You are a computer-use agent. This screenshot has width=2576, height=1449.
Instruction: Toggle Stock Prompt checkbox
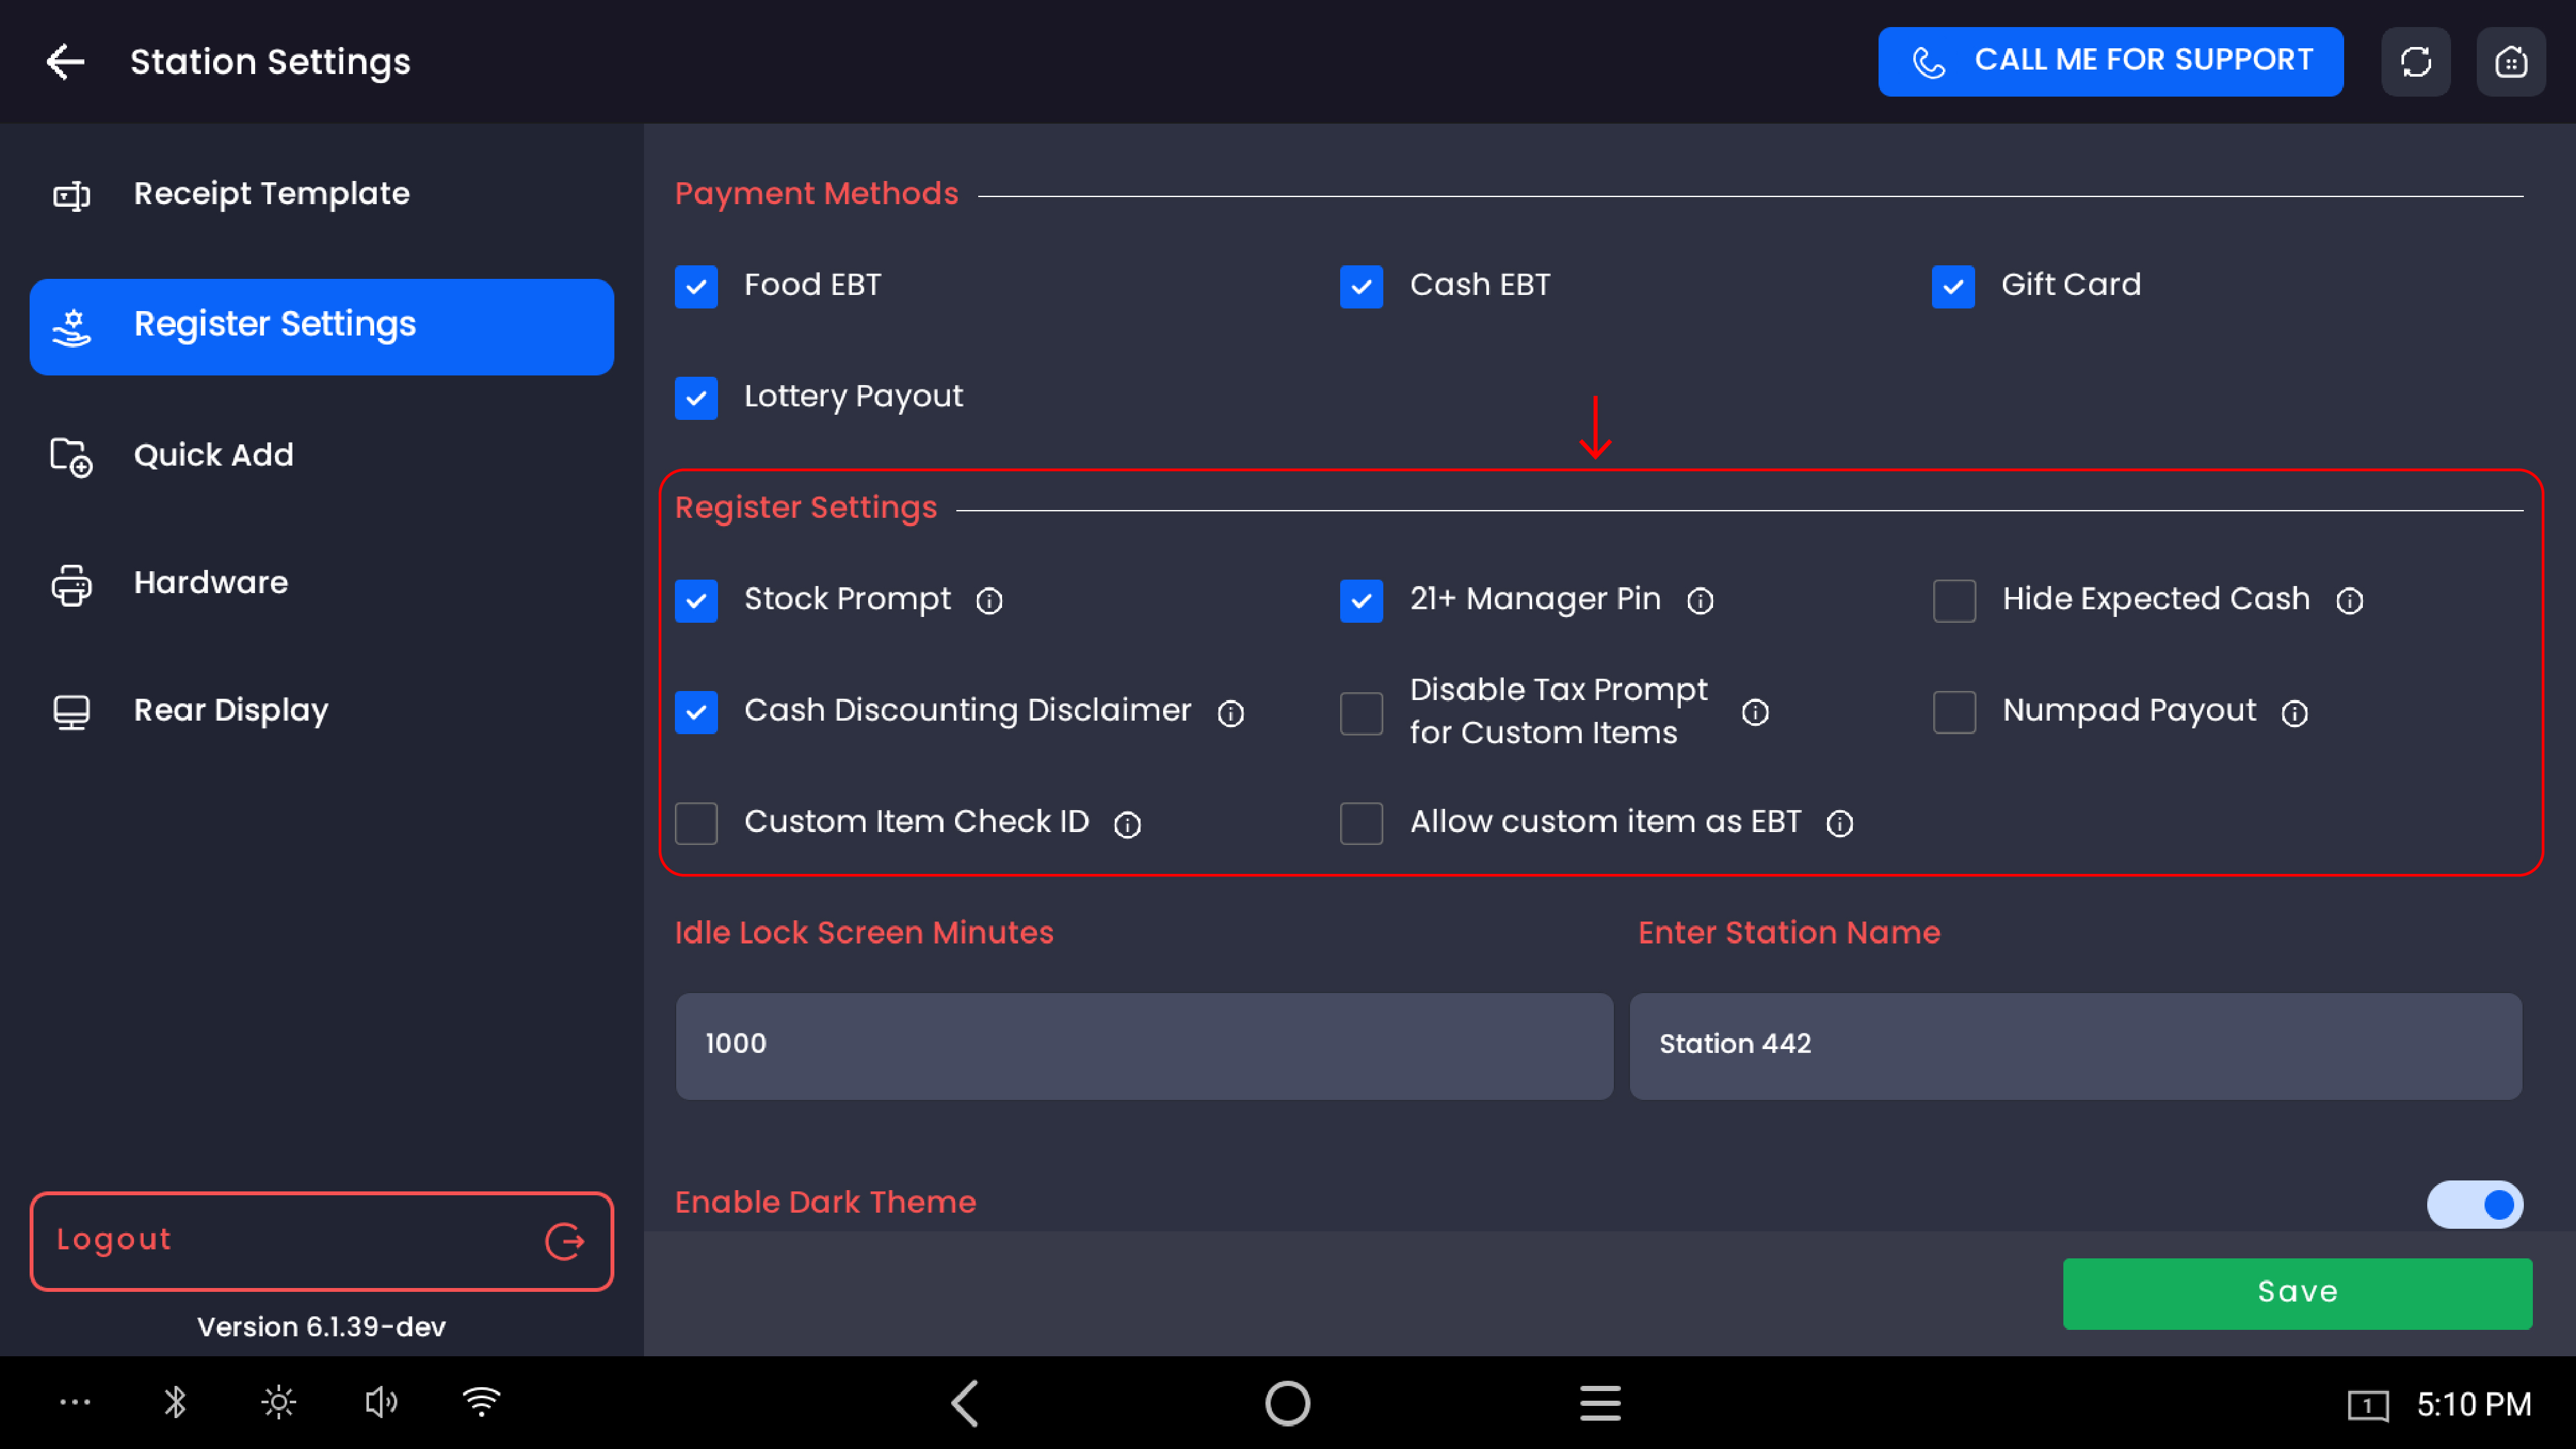696,600
